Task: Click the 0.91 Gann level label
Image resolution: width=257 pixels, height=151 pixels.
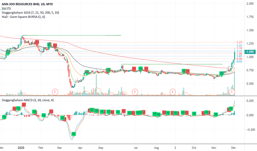Action: click(x=239, y=61)
